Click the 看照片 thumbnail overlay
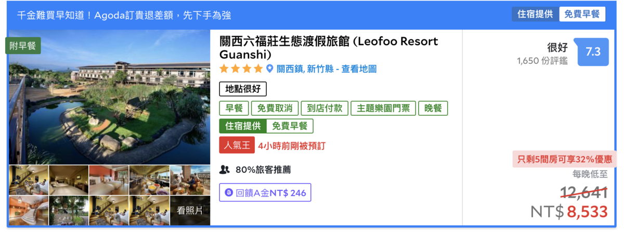The width and height of the screenshot is (624, 235). [x=190, y=210]
